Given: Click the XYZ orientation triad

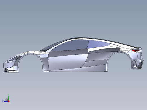Looking at the screenshot, I should click(6, 98).
